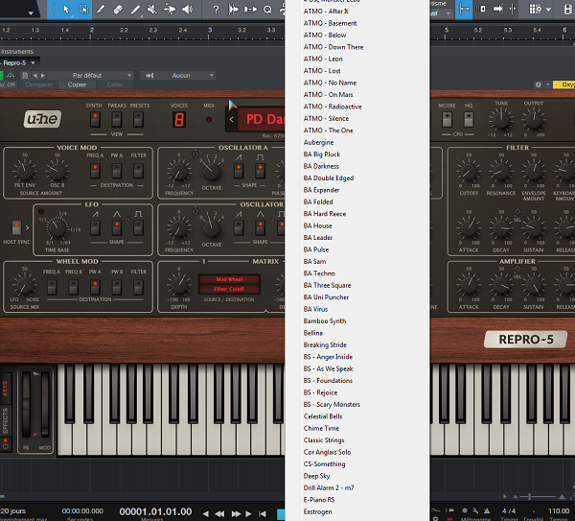Click the LFO TIME BASE knob
The image size is (575, 521).
coord(57,227)
